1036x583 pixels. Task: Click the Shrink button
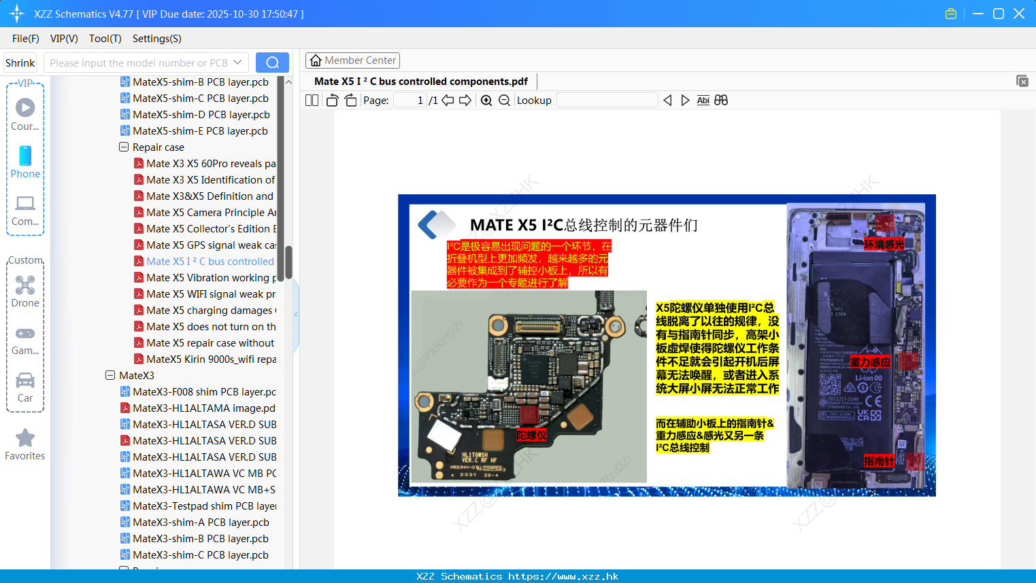[x=20, y=63]
